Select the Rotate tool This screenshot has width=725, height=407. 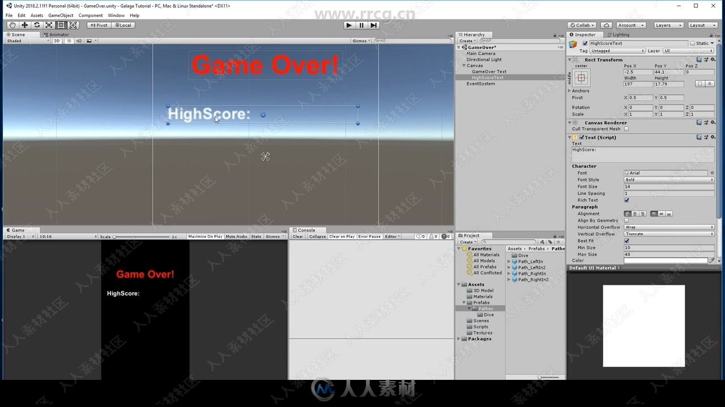pyautogui.click(x=37, y=25)
